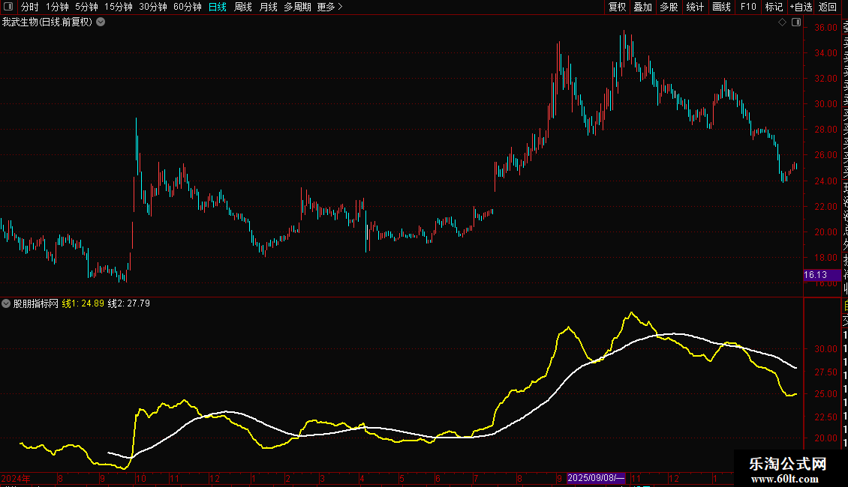Click the 我武生物(日线.前复权) title text

(47, 22)
